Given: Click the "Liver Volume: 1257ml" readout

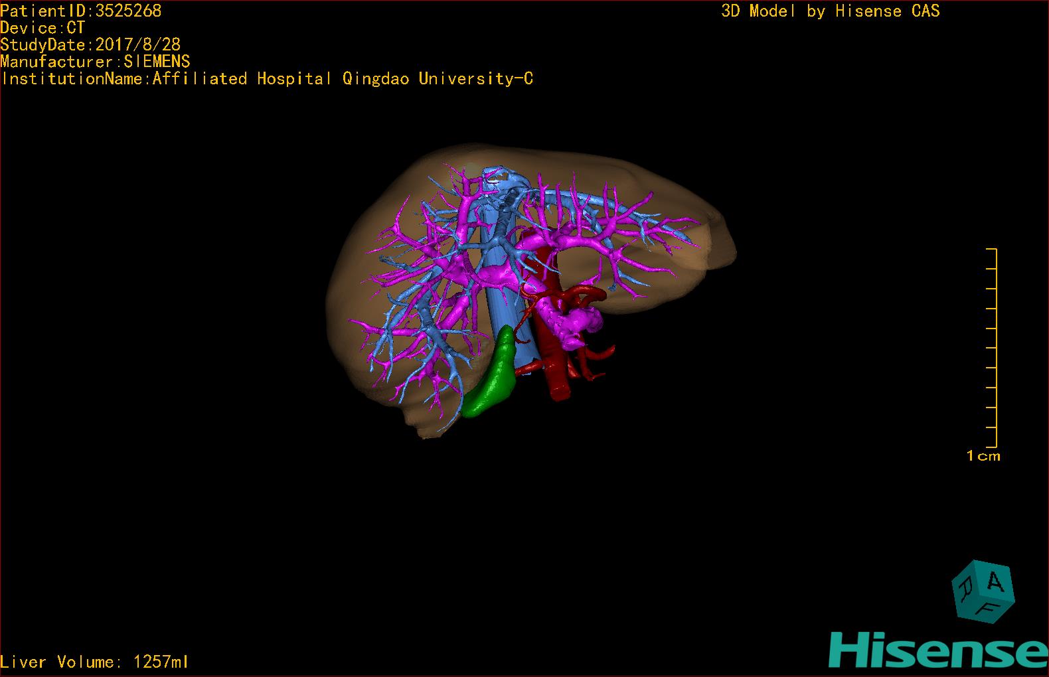Looking at the screenshot, I should point(94,662).
